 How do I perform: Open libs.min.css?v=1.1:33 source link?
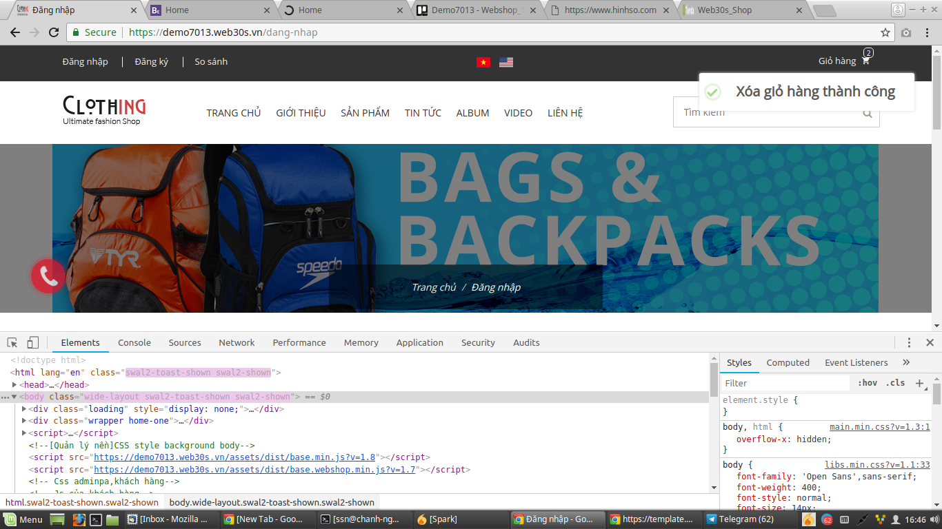tap(877, 465)
